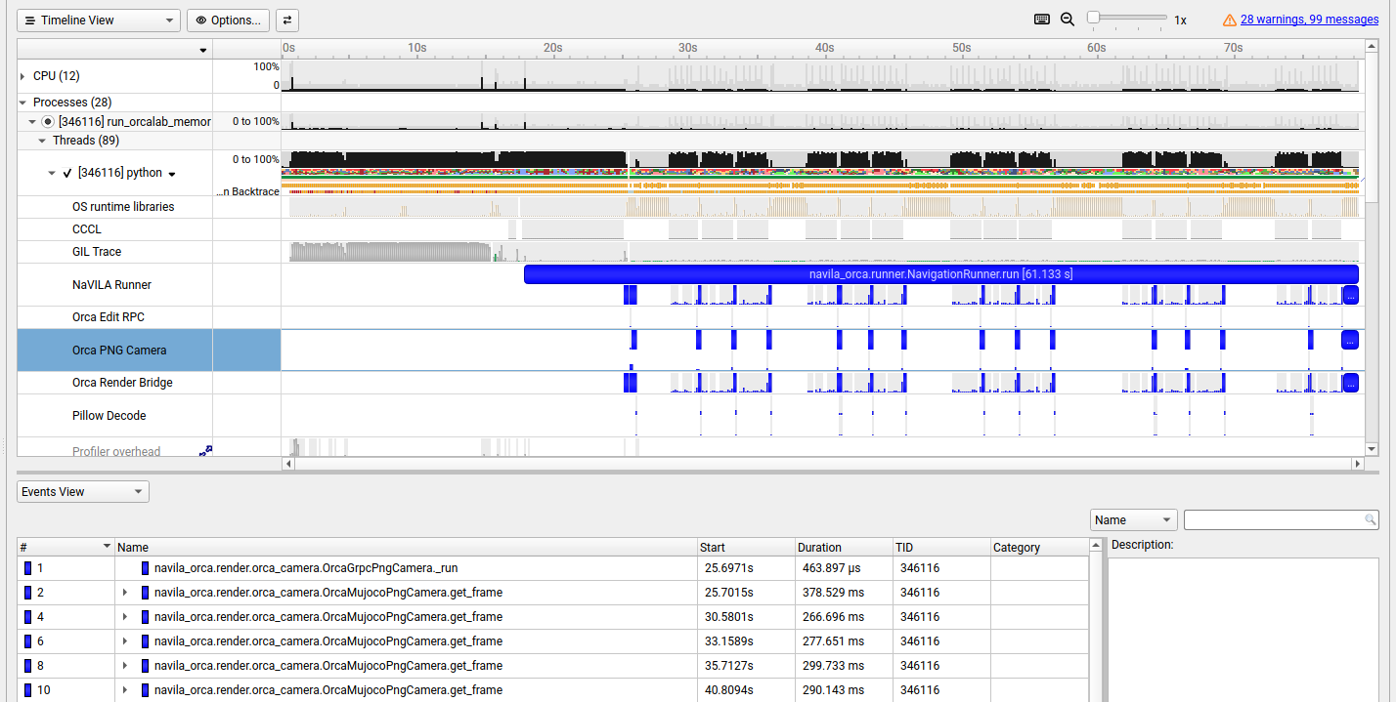Focus the events search input field

click(x=1273, y=520)
